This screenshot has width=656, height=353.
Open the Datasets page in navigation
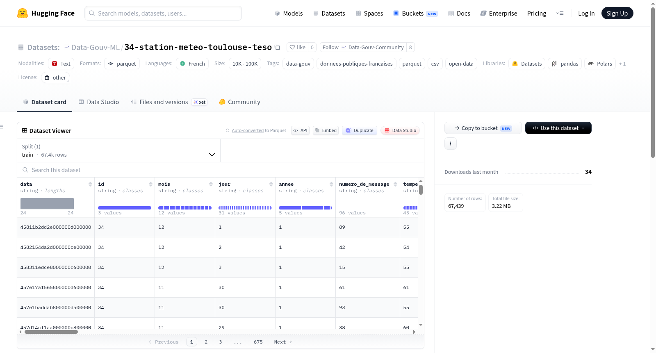[x=329, y=14]
